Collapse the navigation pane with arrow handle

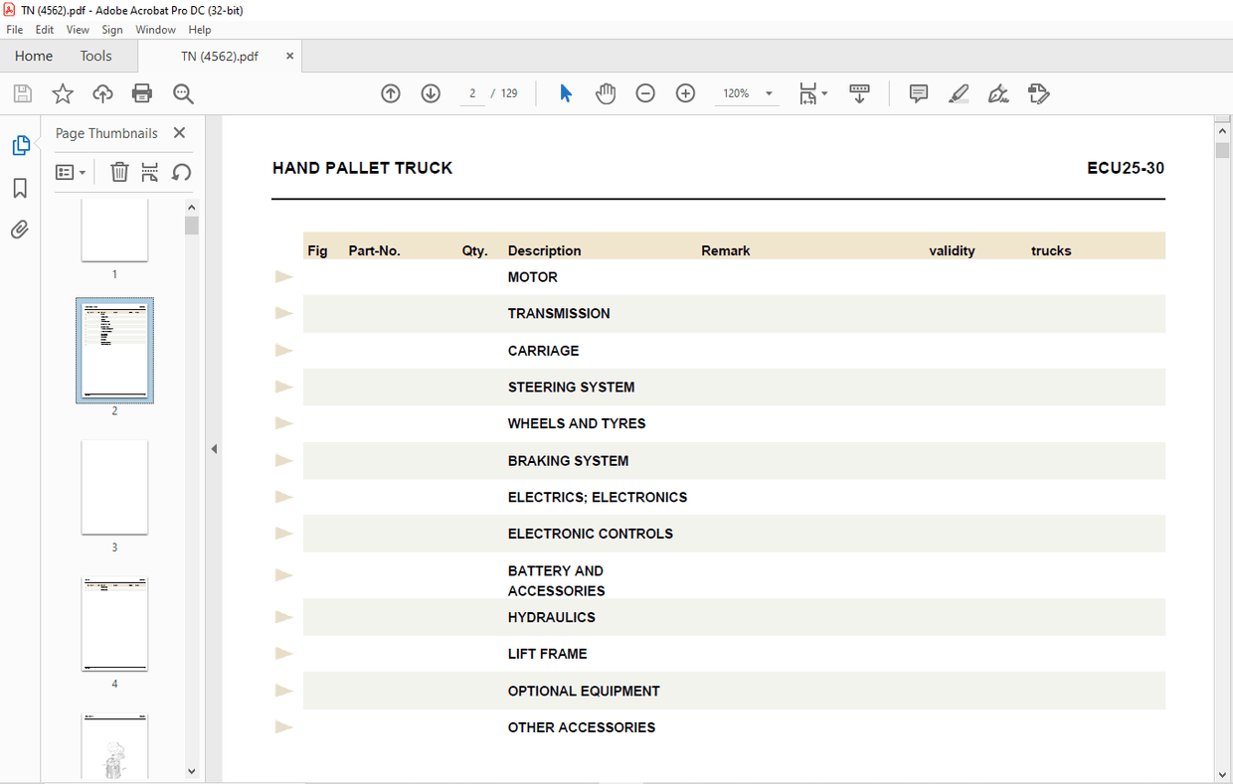214,449
